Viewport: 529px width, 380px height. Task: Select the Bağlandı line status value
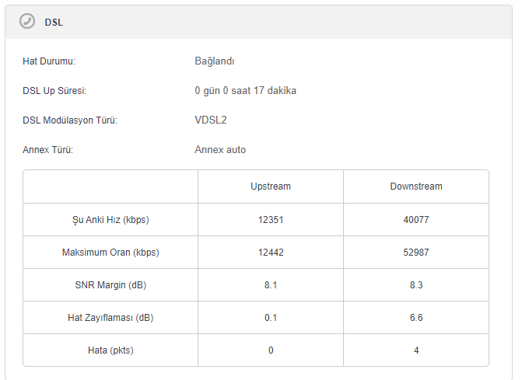point(215,61)
